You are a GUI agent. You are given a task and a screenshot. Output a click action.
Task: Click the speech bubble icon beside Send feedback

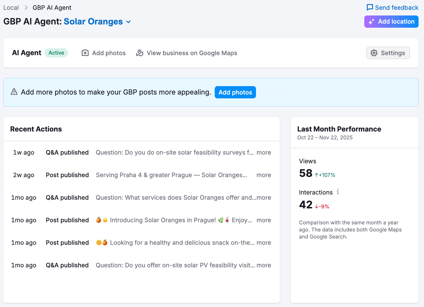tap(370, 7)
